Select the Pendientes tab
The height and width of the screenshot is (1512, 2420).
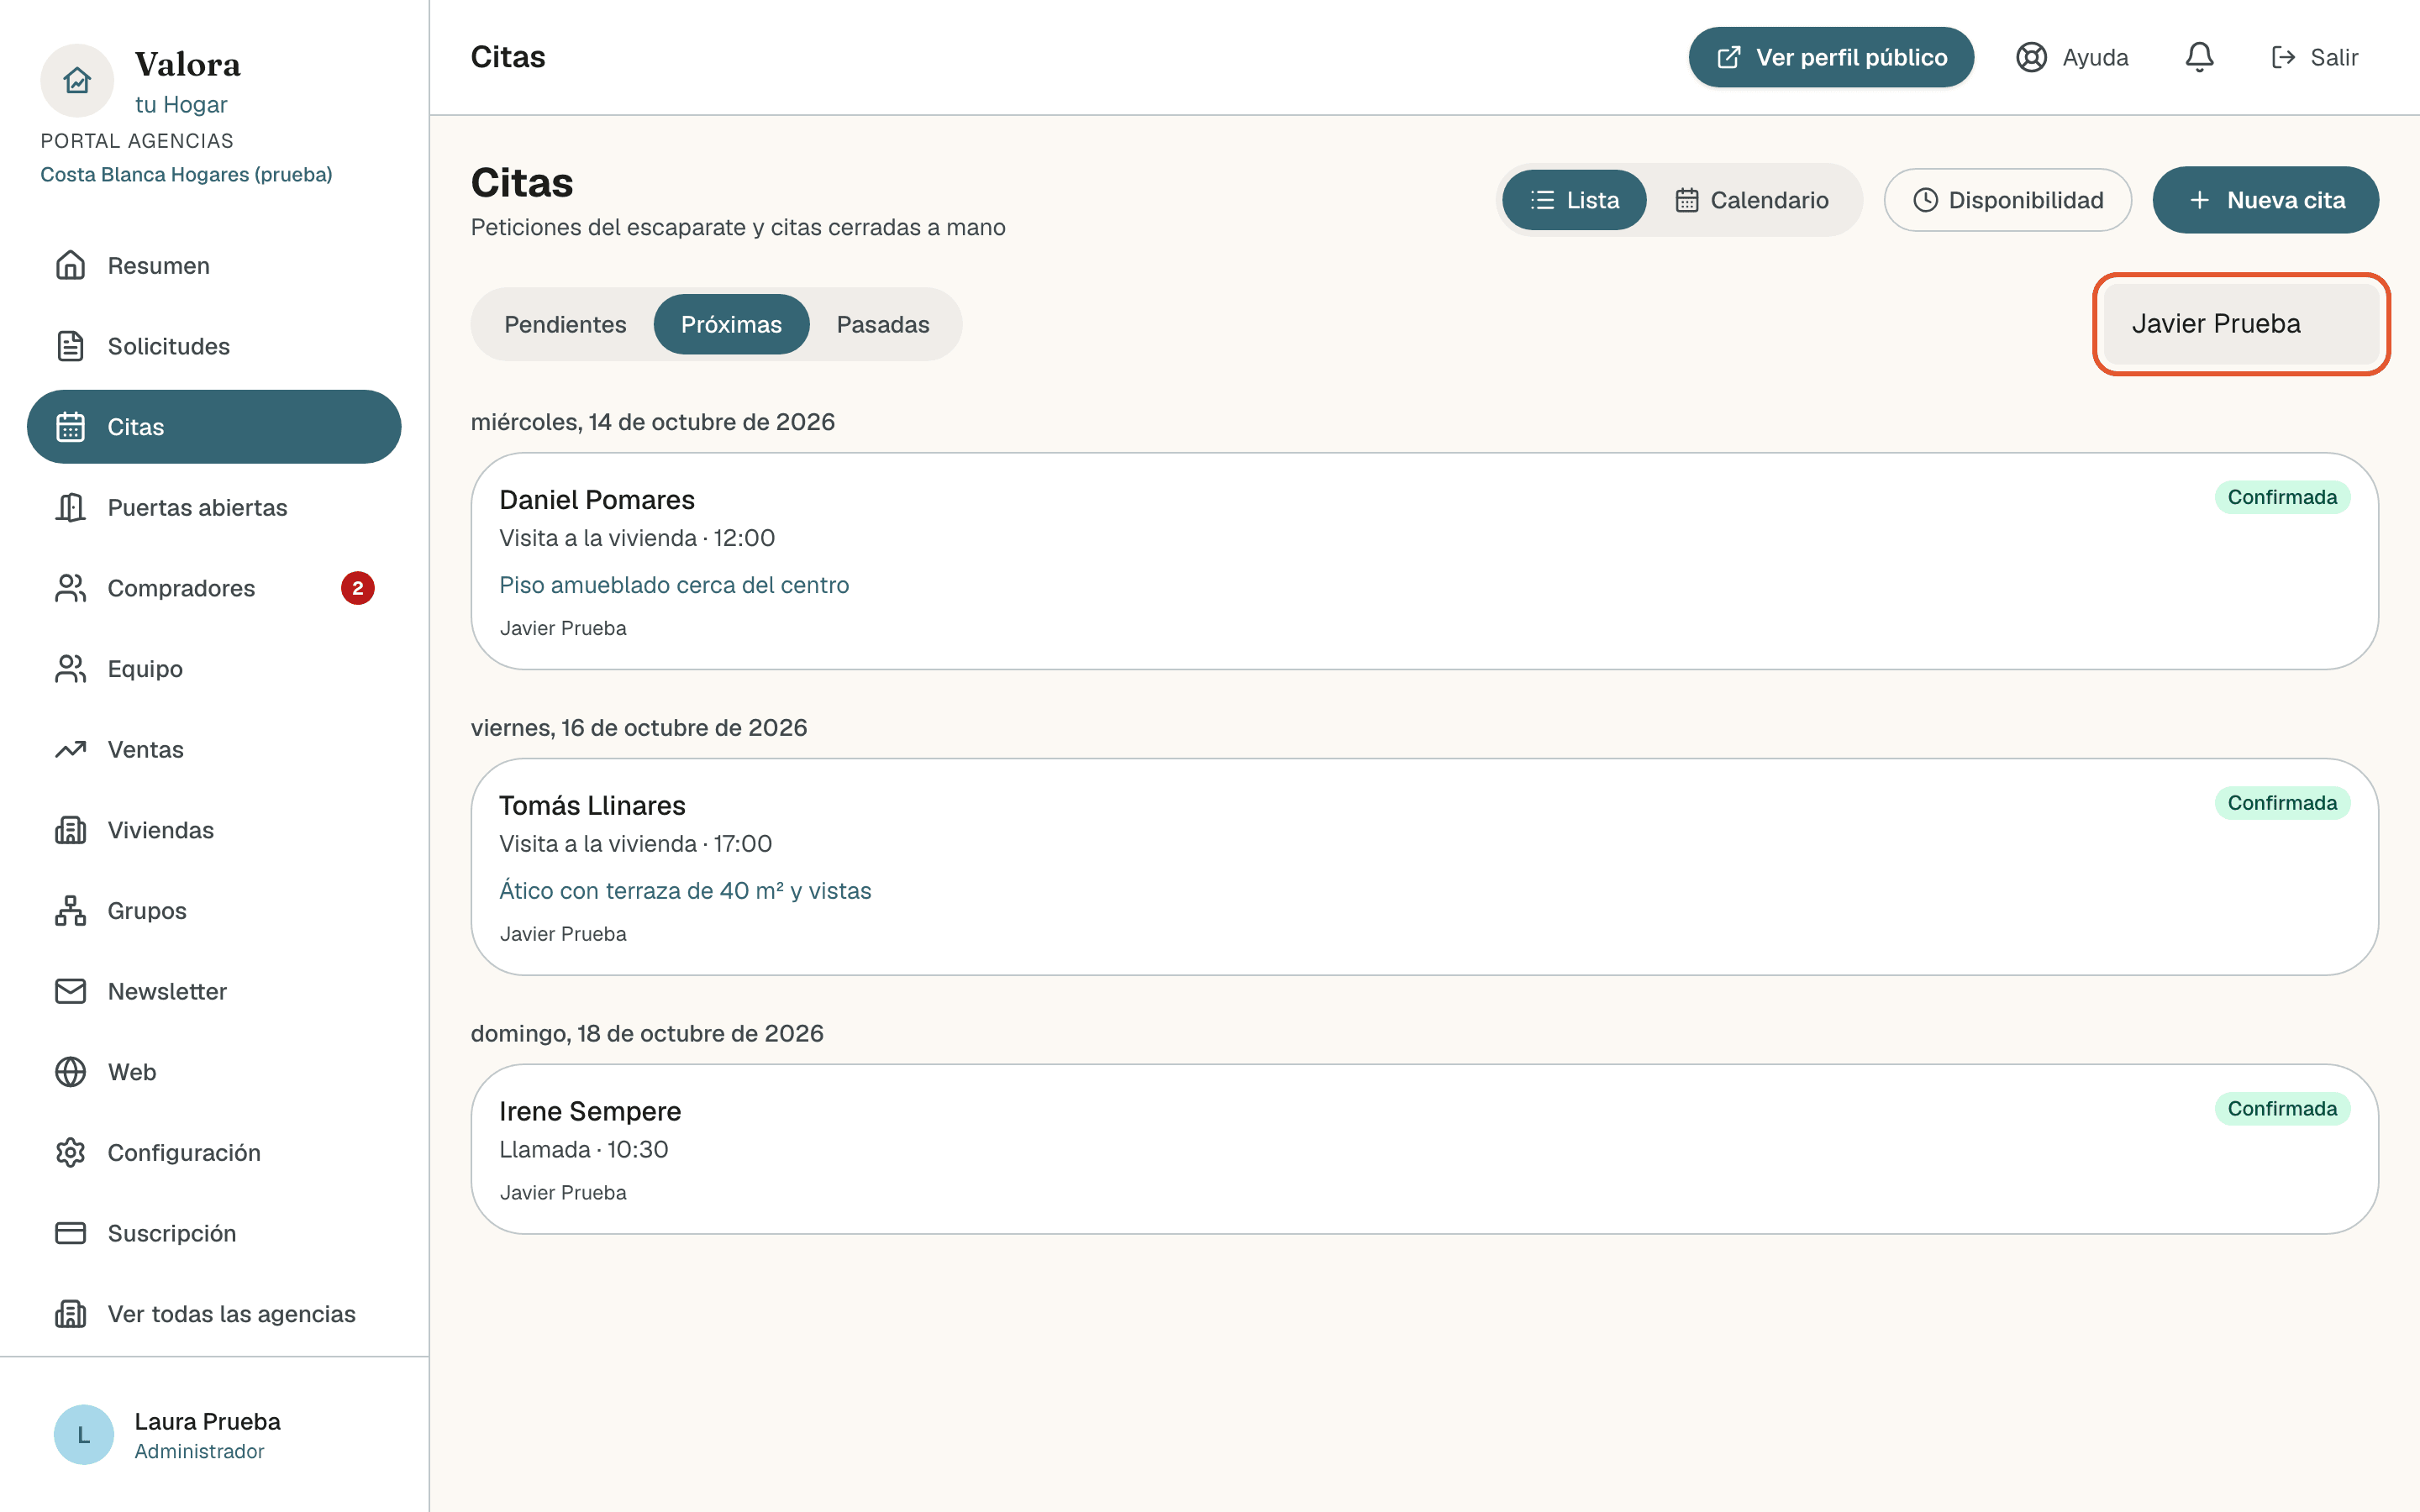coord(565,324)
